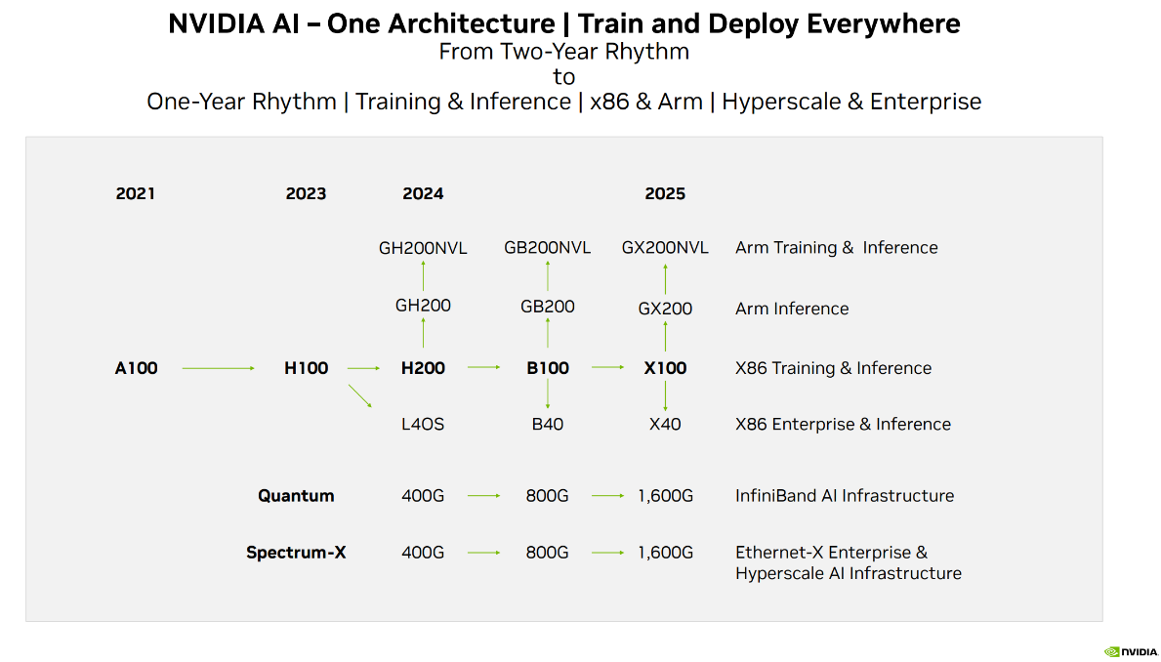1161x662 pixels.
Task: Click the 'X86 Training & Inference' description
Action: [x=833, y=368]
